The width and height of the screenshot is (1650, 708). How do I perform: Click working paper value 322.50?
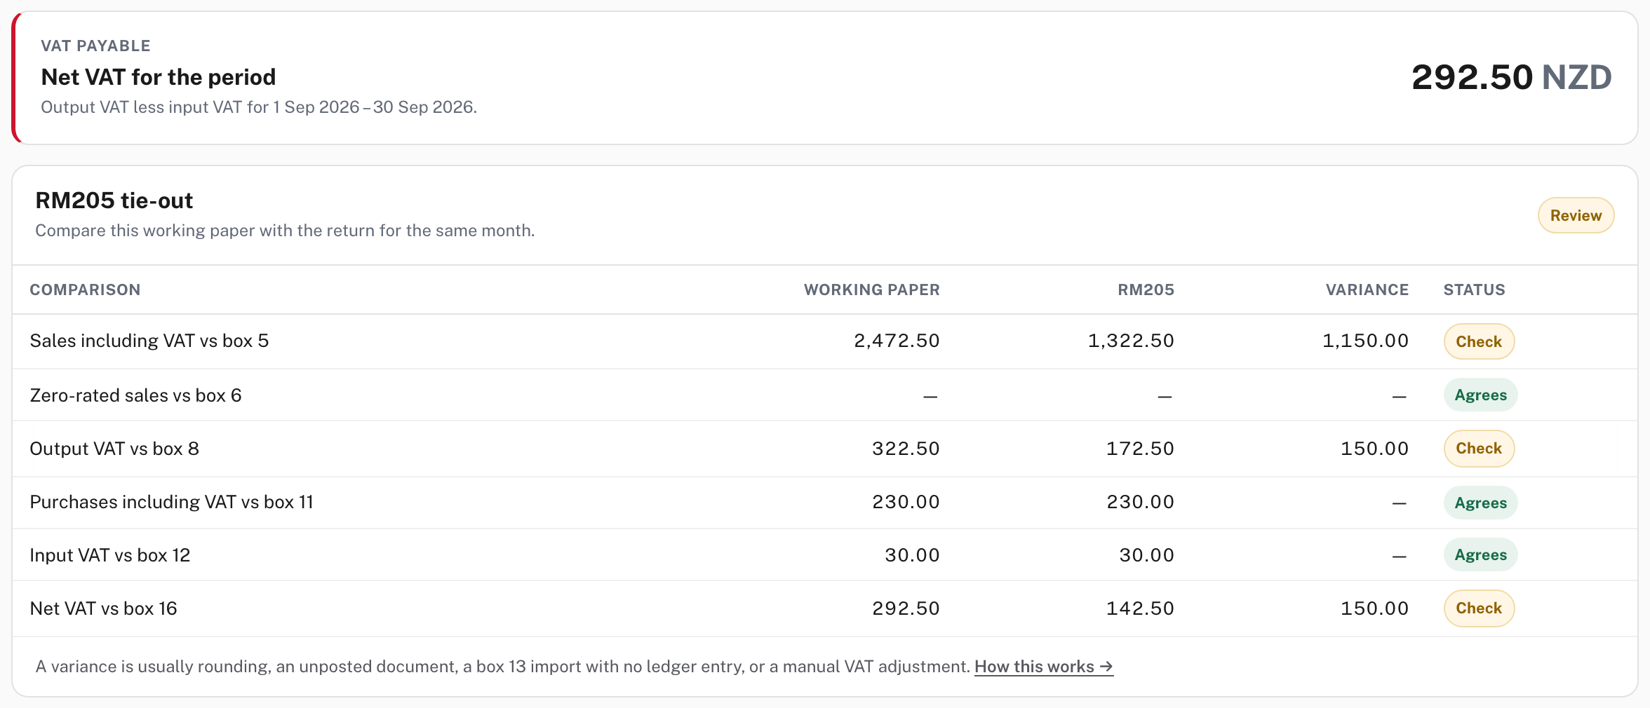[x=906, y=449]
